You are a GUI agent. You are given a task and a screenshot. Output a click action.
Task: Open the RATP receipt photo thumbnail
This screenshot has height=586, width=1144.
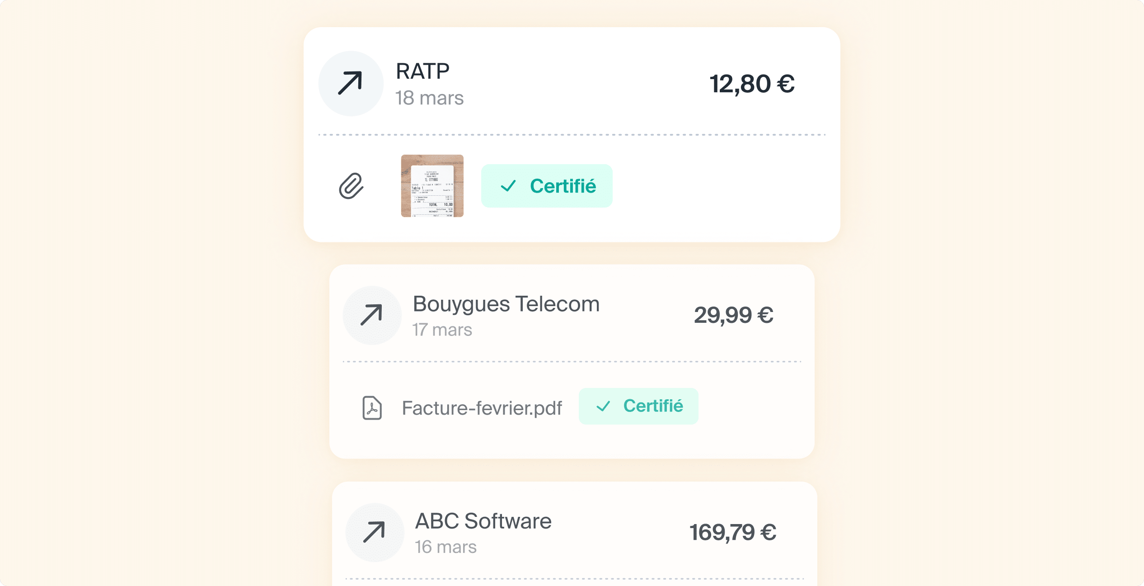click(x=432, y=186)
